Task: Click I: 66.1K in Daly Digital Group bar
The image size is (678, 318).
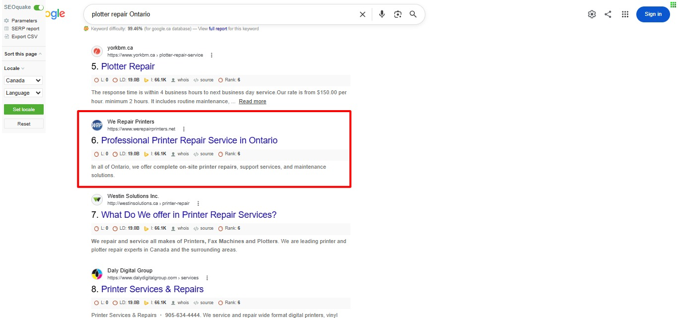Action: pos(155,303)
